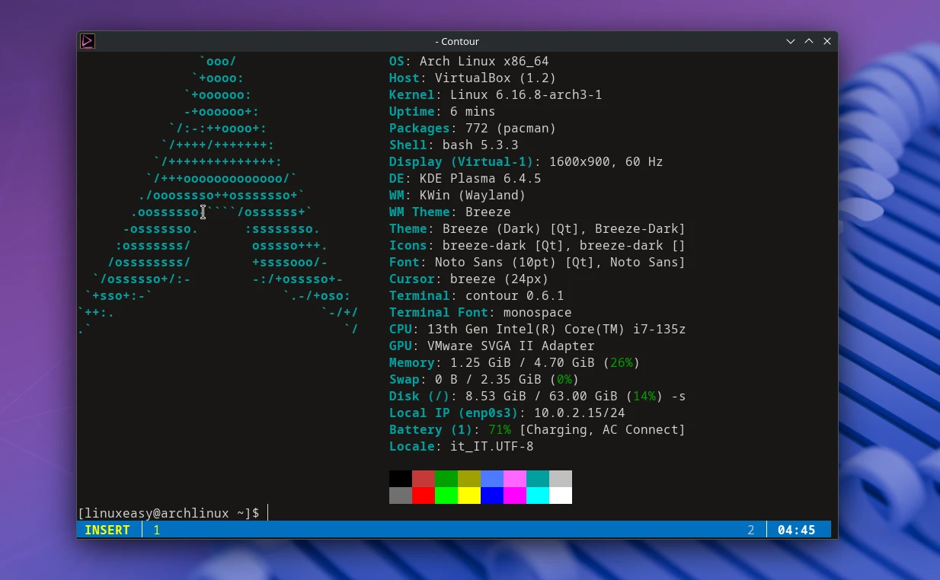Select buffer "1" in the status bar
Screen dimensions: 940x580
point(156,530)
